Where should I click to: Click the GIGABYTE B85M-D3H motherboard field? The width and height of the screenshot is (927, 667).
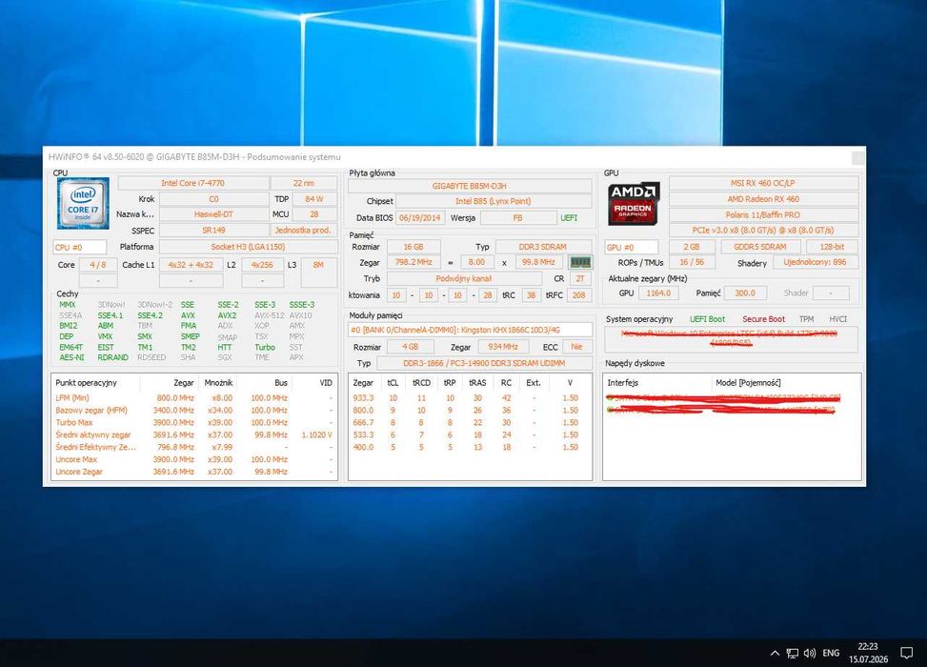470,186
